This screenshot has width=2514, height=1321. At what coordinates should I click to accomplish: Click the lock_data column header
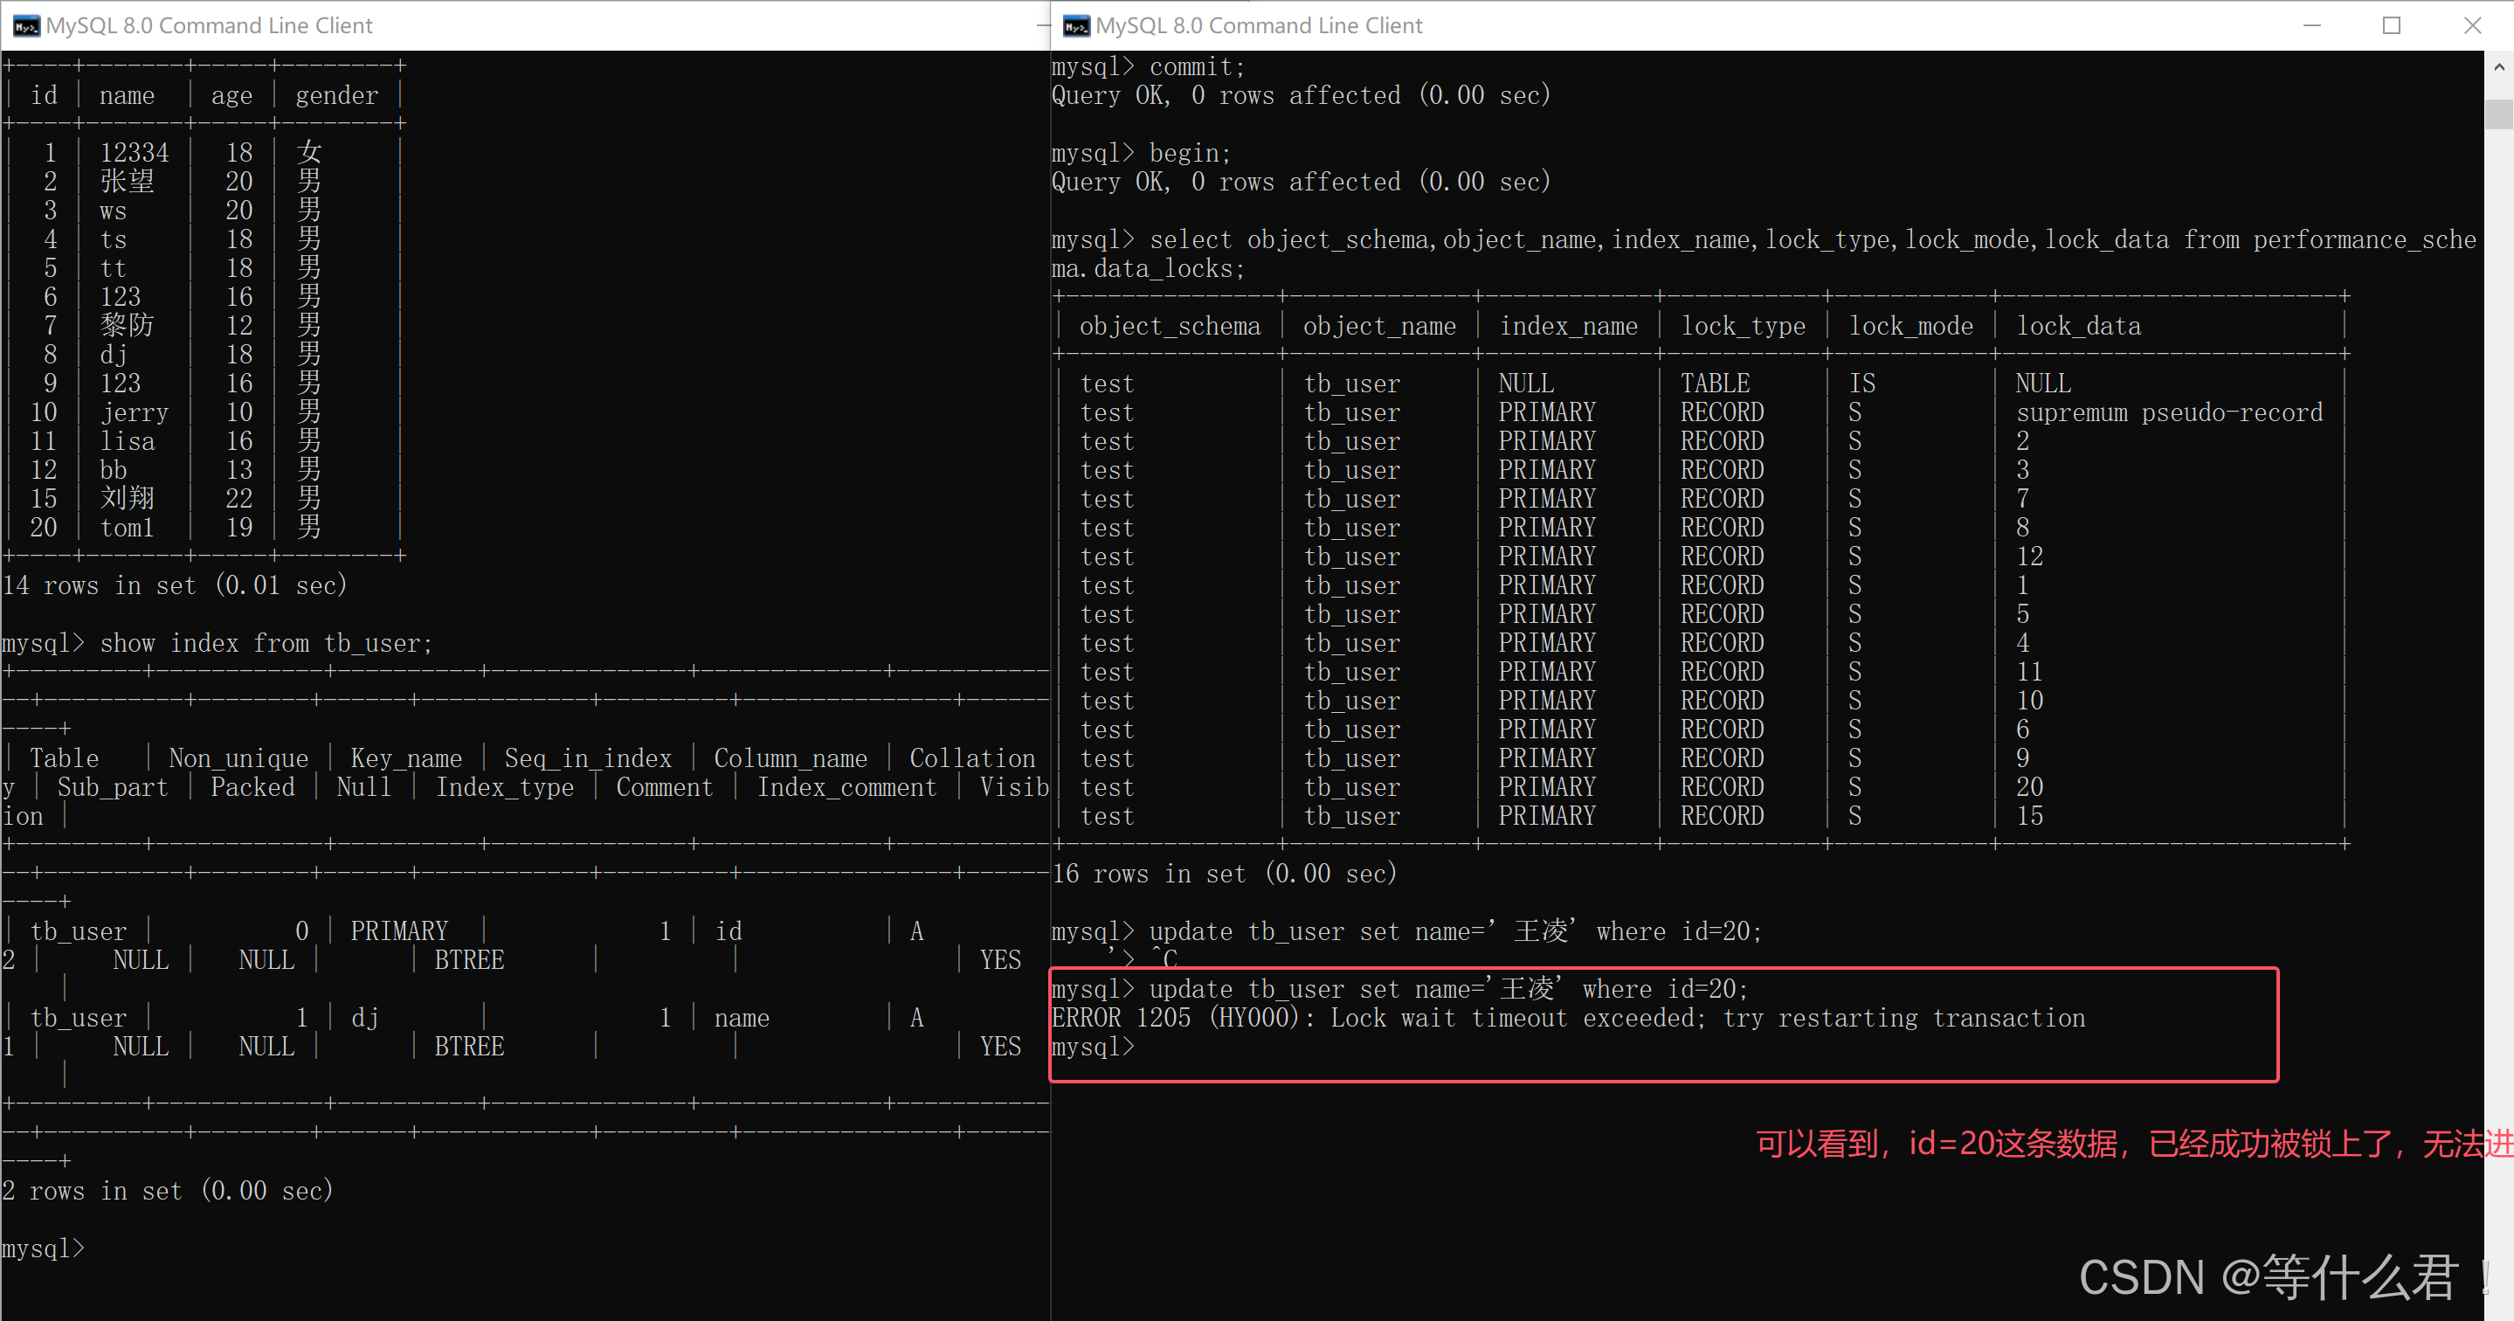[2079, 326]
